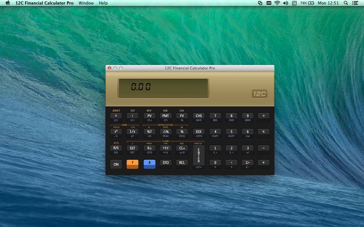The image size is (364, 227).
Task: Click the Mon 12:51 clock
Action: 328,3
